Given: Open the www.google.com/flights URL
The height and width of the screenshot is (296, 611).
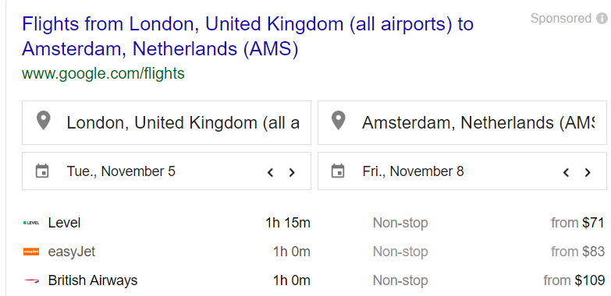Looking at the screenshot, I should [x=103, y=73].
